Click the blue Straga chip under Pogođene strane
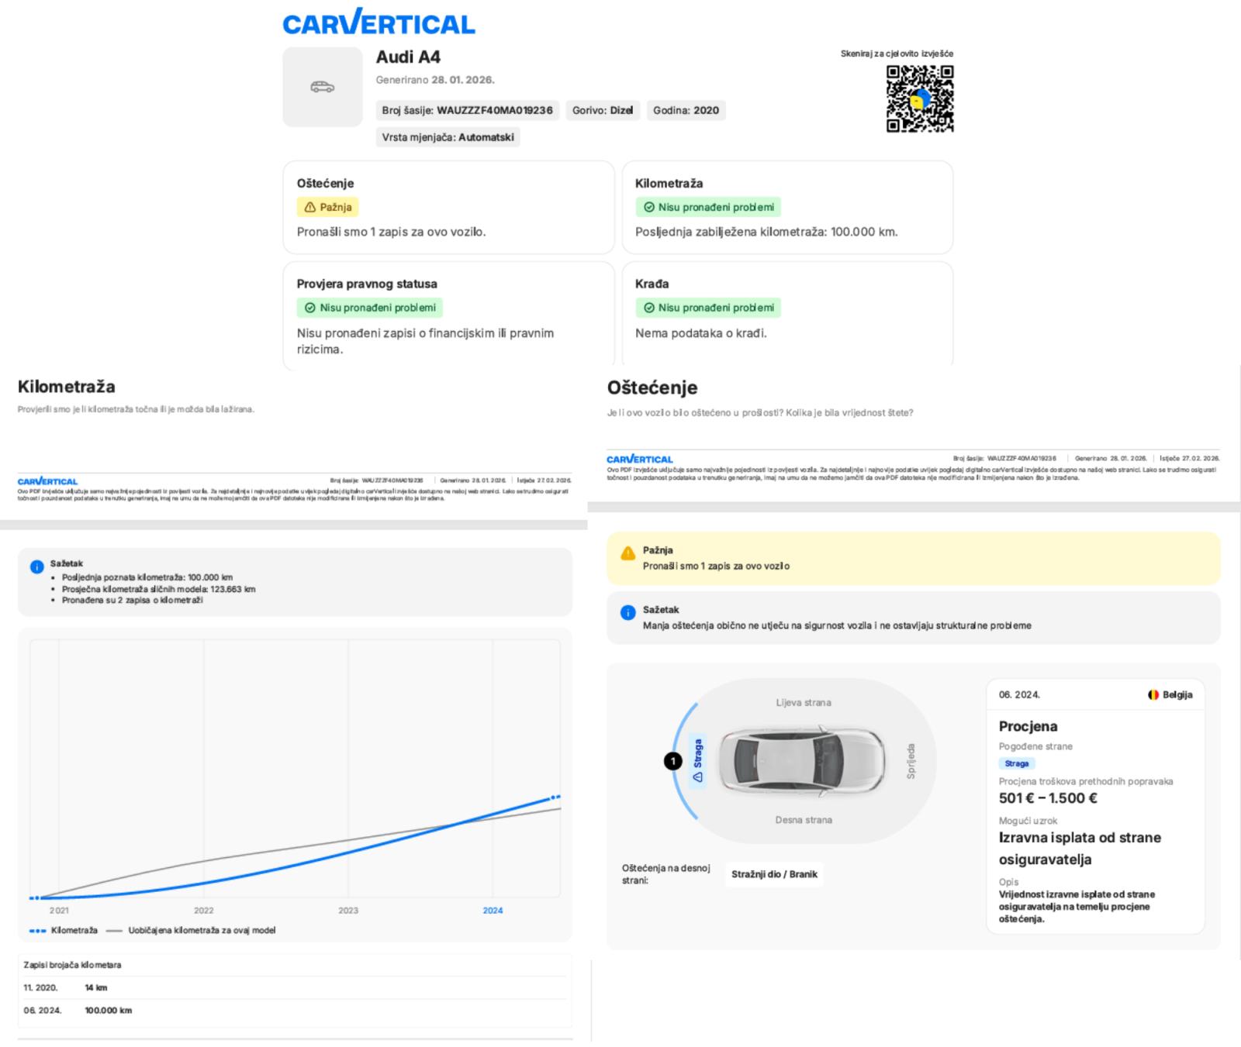Viewport: 1241px width, 1047px height. [1016, 763]
